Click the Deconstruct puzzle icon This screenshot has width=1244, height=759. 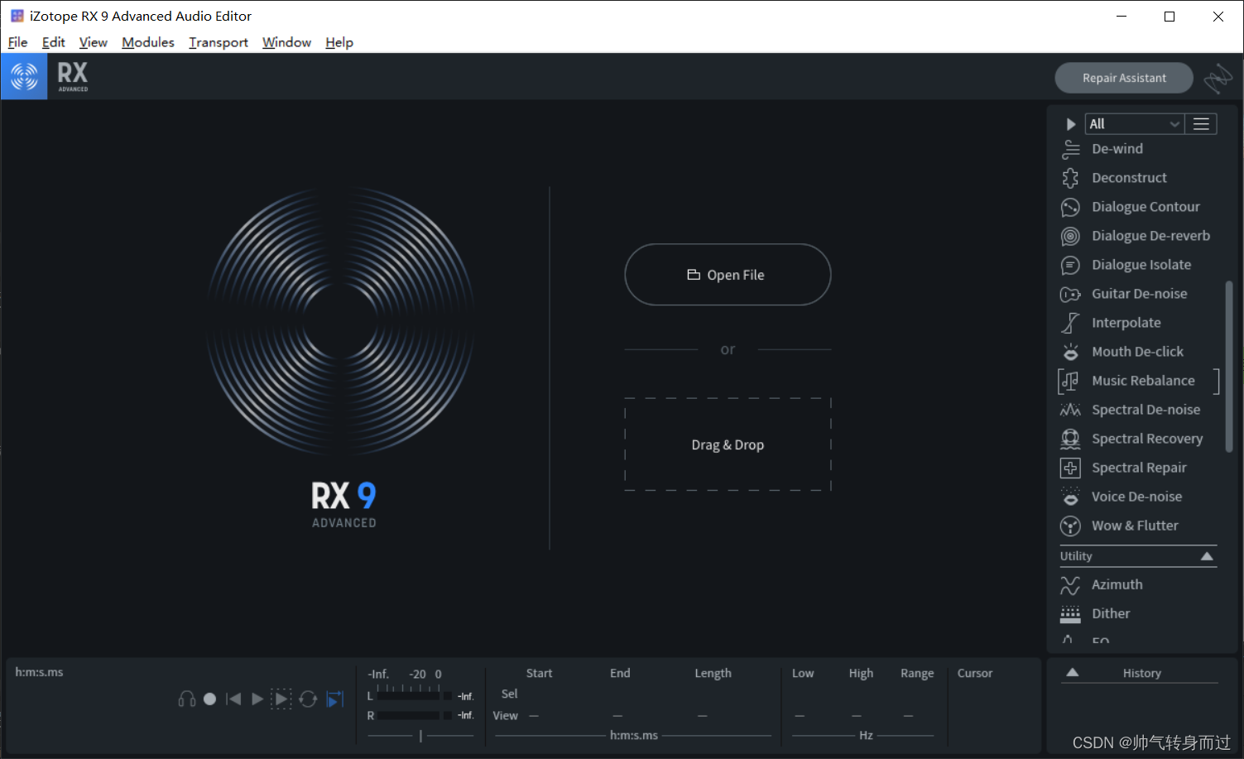(x=1070, y=178)
